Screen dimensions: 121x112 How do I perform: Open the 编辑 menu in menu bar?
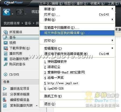[x=57, y=3]
